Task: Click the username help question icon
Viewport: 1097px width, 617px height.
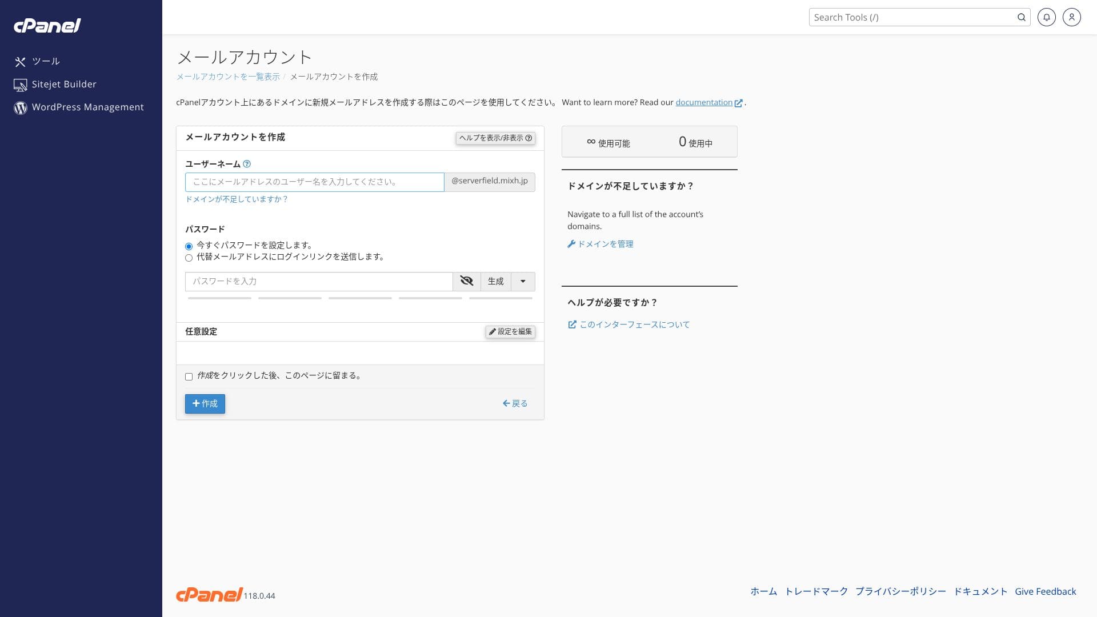Action: [247, 165]
